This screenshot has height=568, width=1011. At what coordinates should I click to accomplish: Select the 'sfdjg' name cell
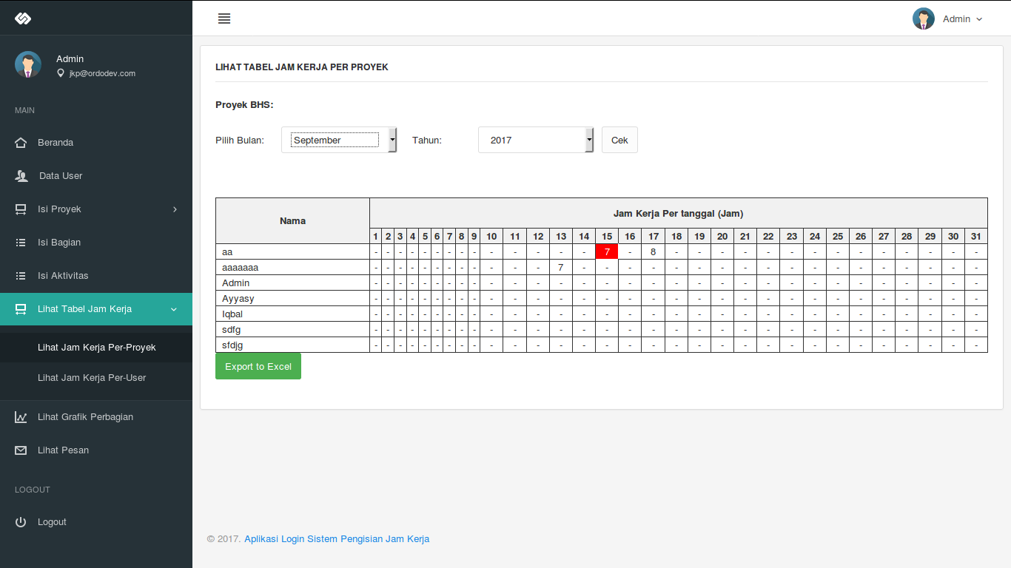pos(292,345)
